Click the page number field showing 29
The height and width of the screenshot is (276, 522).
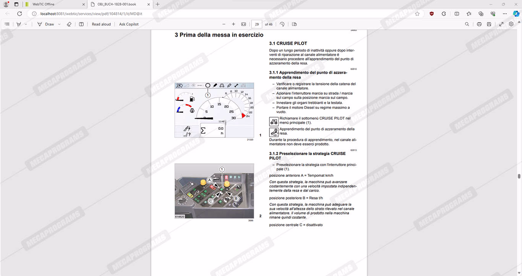[257, 24]
